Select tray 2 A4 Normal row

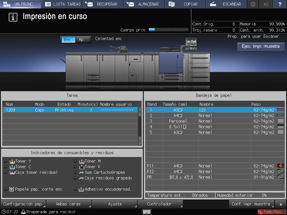pyautogui.click(x=215, y=115)
